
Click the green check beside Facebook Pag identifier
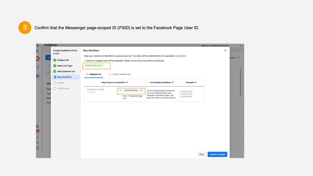click(x=120, y=90)
